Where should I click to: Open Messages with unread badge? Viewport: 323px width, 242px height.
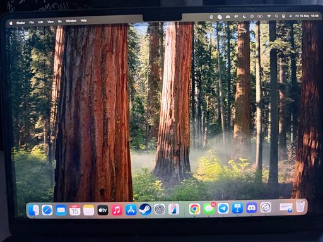coord(209,209)
